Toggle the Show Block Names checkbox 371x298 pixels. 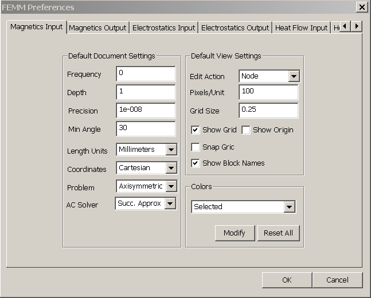195,163
